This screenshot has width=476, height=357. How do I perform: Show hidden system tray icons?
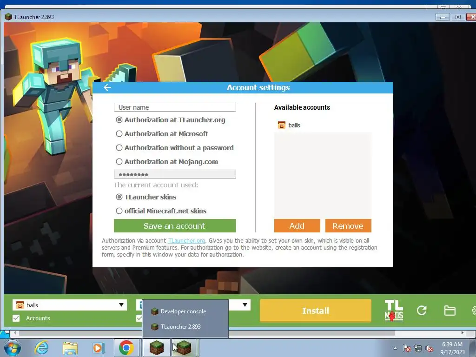(x=395, y=348)
